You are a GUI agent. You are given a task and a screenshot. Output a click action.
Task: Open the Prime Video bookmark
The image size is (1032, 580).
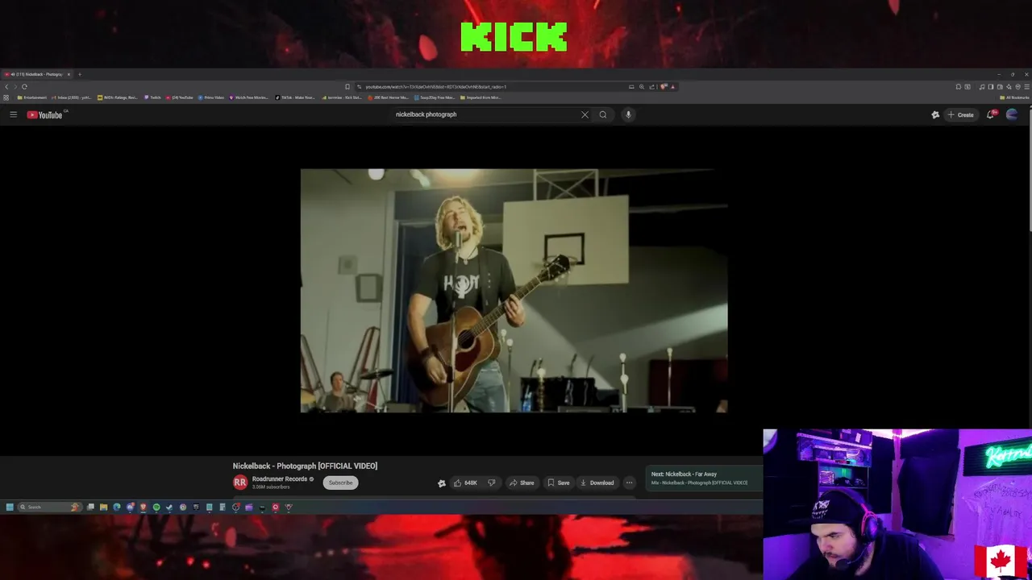(x=211, y=97)
